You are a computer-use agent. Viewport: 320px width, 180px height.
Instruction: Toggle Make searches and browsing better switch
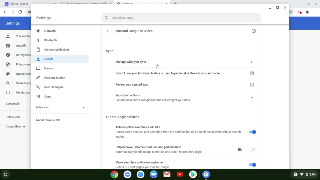pos(252,165)
